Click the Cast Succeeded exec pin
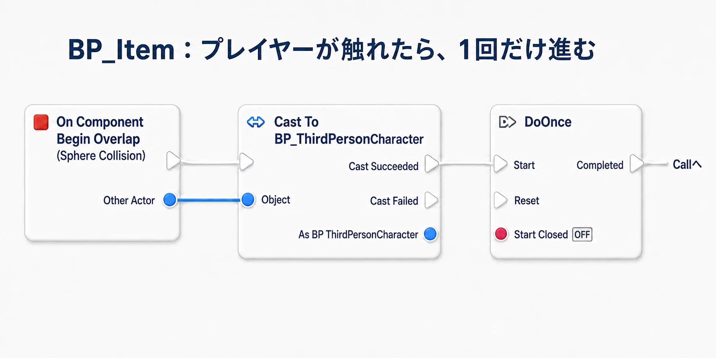The image size is (716, 358). 431,164
